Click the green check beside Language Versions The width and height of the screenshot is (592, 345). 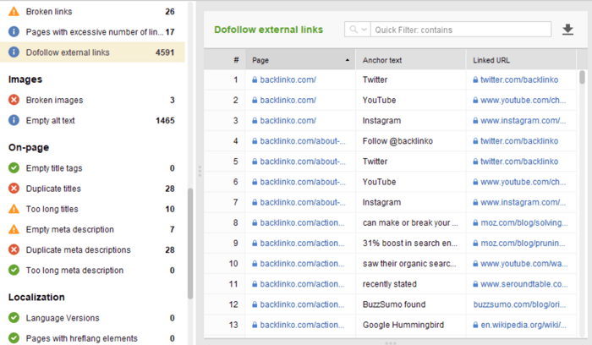(x=14, y=318)
